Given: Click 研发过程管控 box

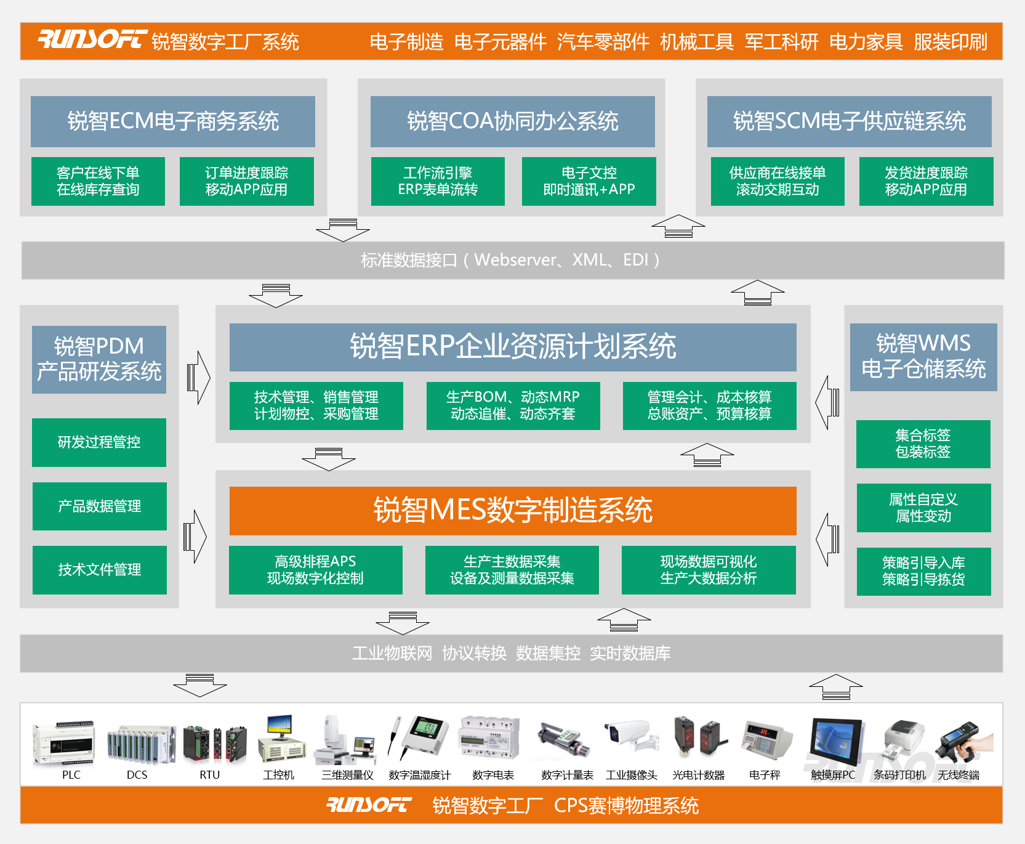Looking at the screenshot, I should (99, 442).
